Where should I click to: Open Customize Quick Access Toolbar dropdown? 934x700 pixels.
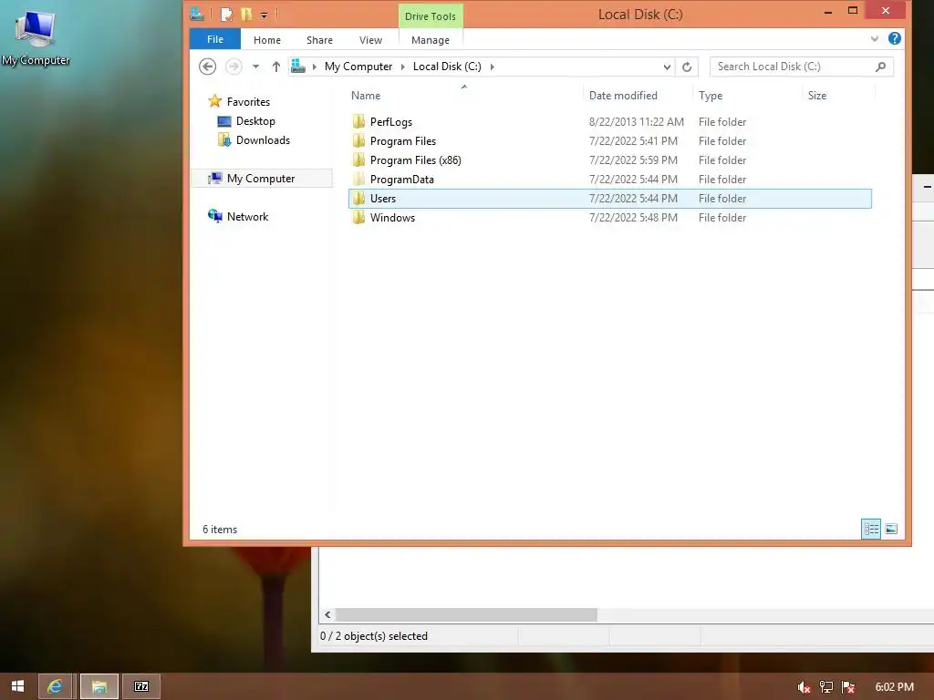point(264,15)
